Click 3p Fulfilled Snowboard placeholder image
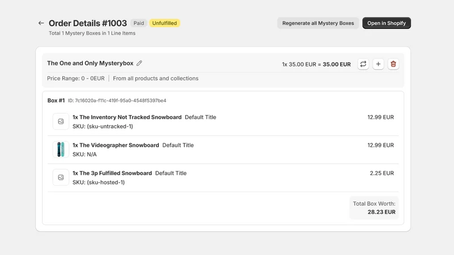 (x=61, y=177)
